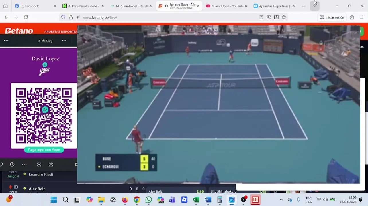Close the Miami Open YouTube tab

(246, 6)
